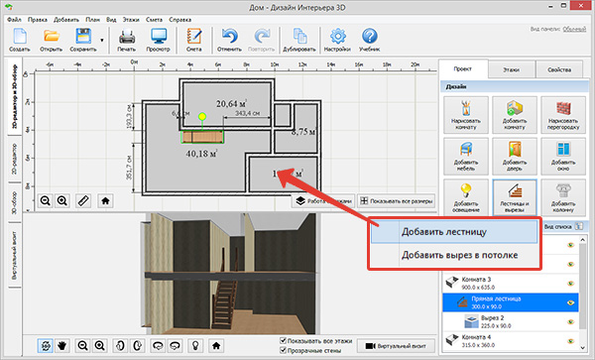Select Вырез 2 list item
Screen dimensions: 595x360
511,321
